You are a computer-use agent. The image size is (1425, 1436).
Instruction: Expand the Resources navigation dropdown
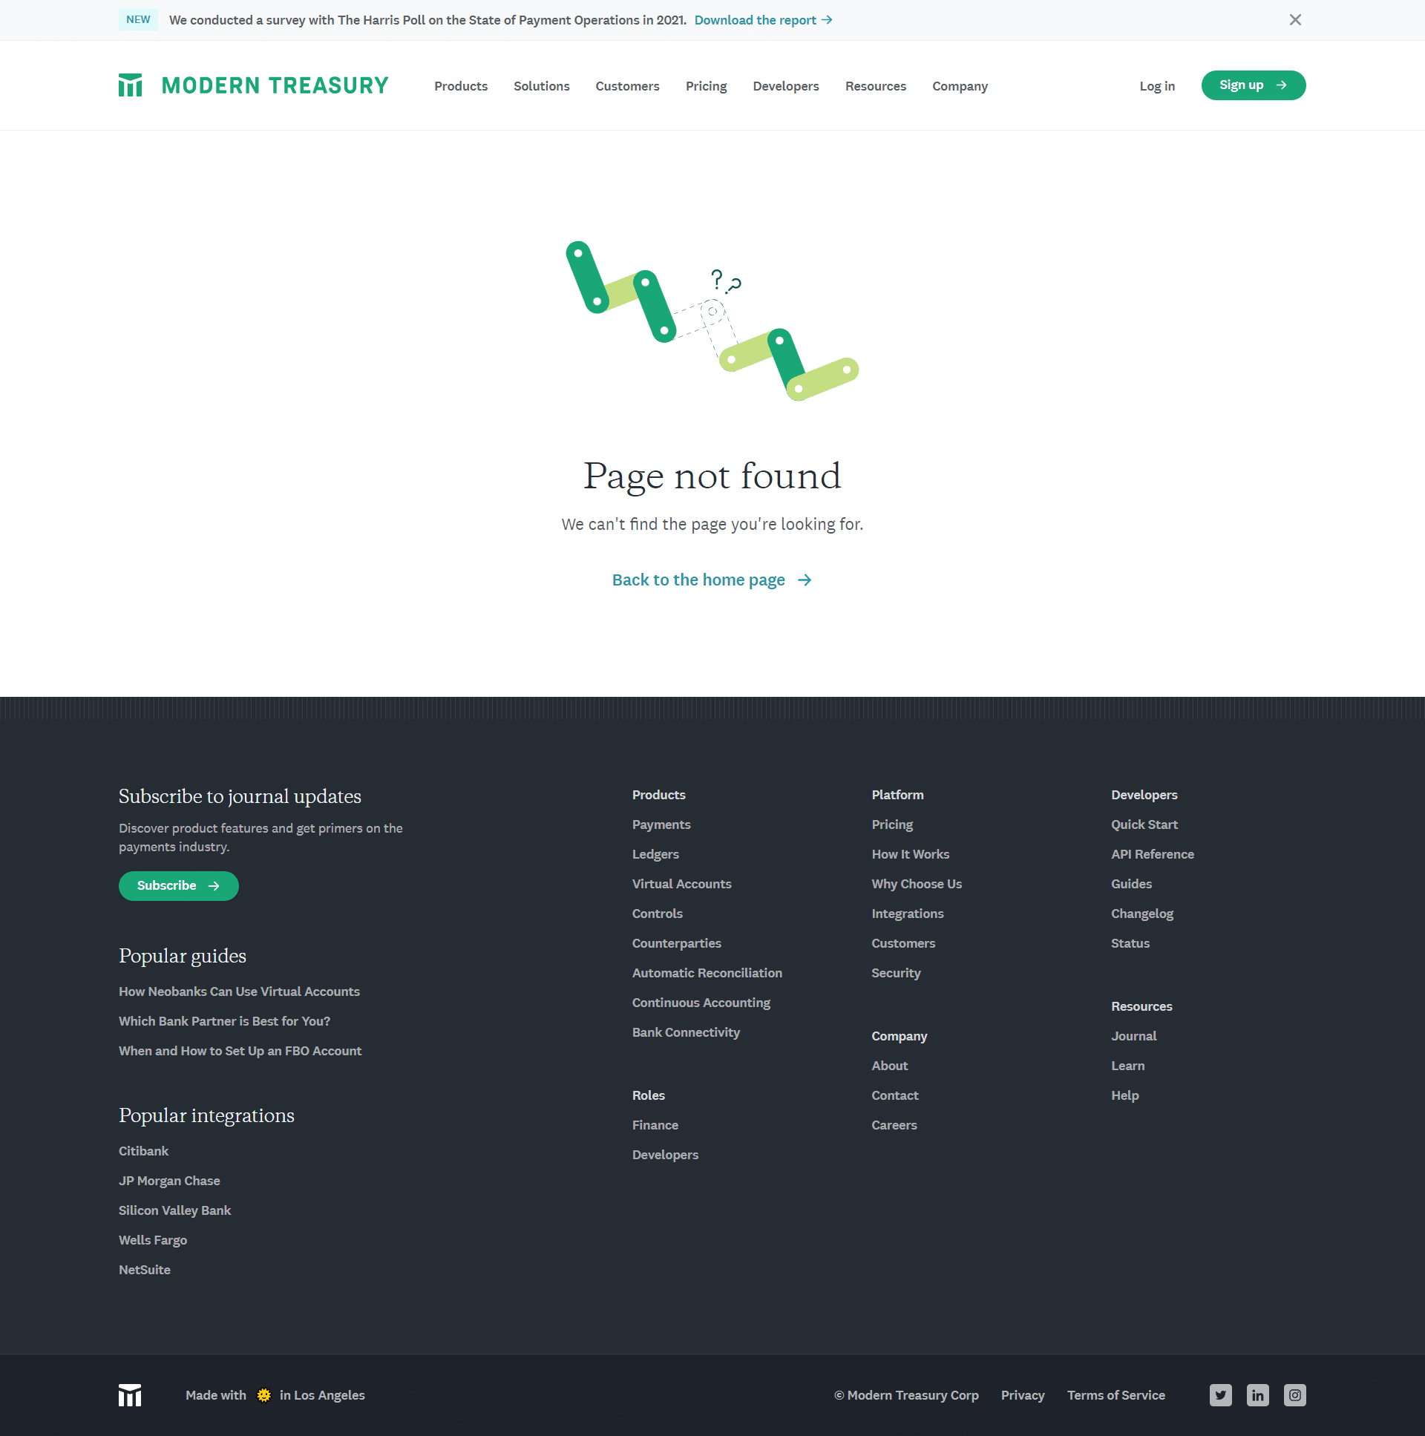coord(876,85)
